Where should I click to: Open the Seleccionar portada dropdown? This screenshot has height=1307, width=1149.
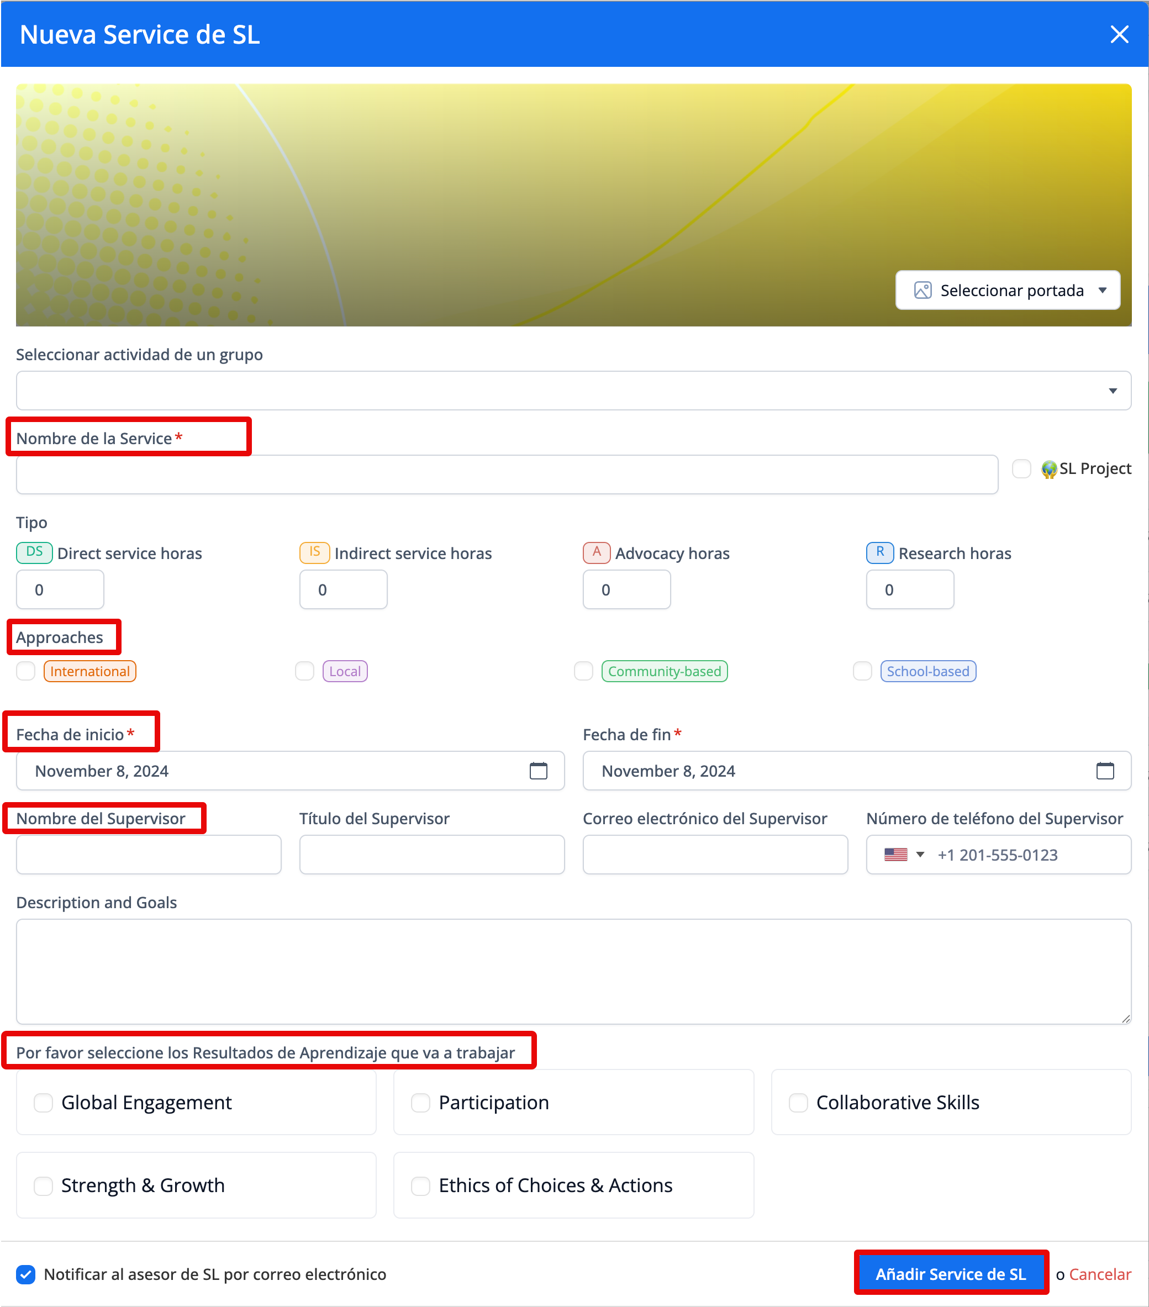(1008, 291)
